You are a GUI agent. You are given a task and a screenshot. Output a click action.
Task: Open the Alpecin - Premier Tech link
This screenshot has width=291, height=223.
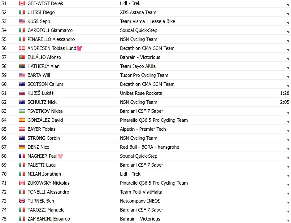pyautogui.click(x=143, y=129)
